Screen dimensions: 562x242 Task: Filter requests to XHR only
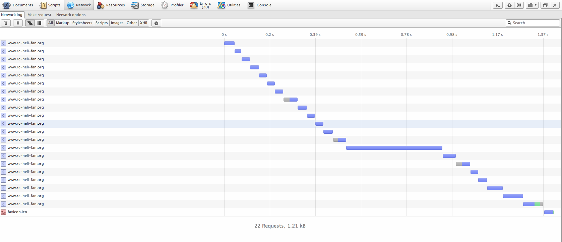[x=144, y=23]
